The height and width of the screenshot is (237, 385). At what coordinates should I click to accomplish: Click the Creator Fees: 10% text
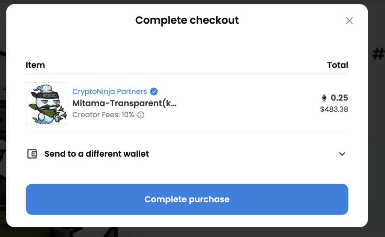(103, 115)
